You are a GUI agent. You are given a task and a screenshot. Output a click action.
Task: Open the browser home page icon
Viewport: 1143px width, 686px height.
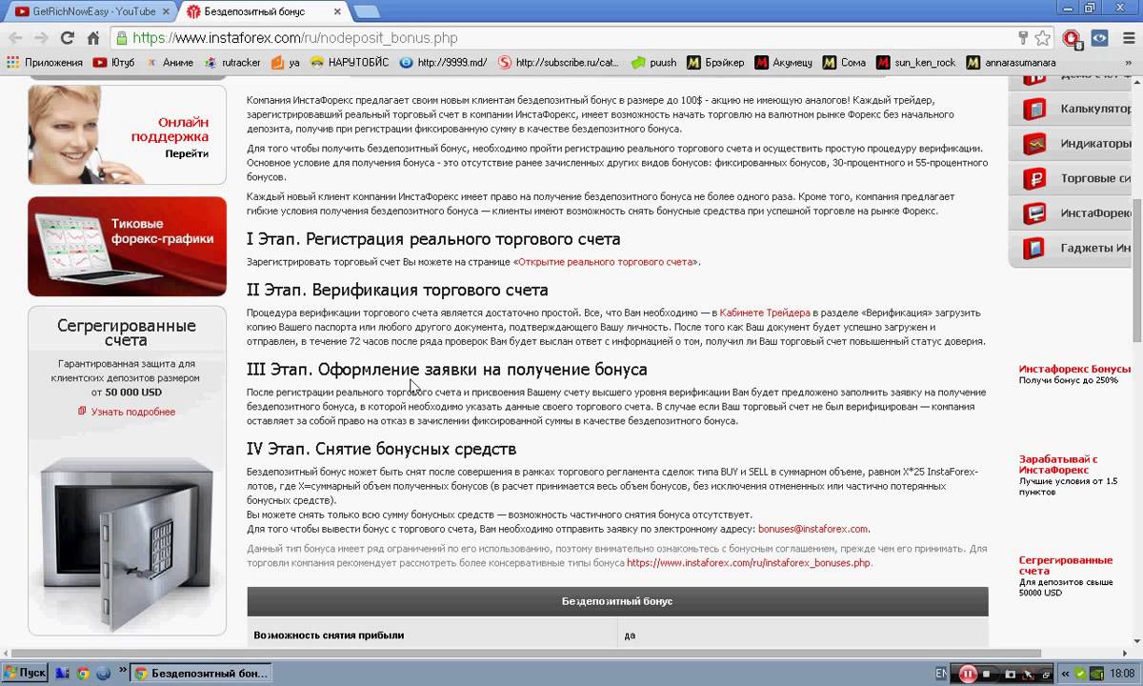pyautogui.click(x=93, y=38)
